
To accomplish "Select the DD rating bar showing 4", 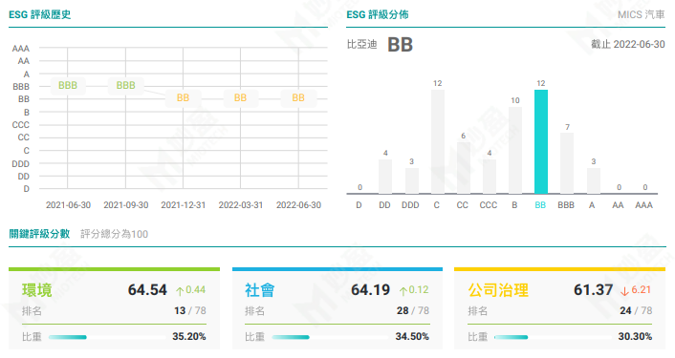I will [x=385, y=177].
